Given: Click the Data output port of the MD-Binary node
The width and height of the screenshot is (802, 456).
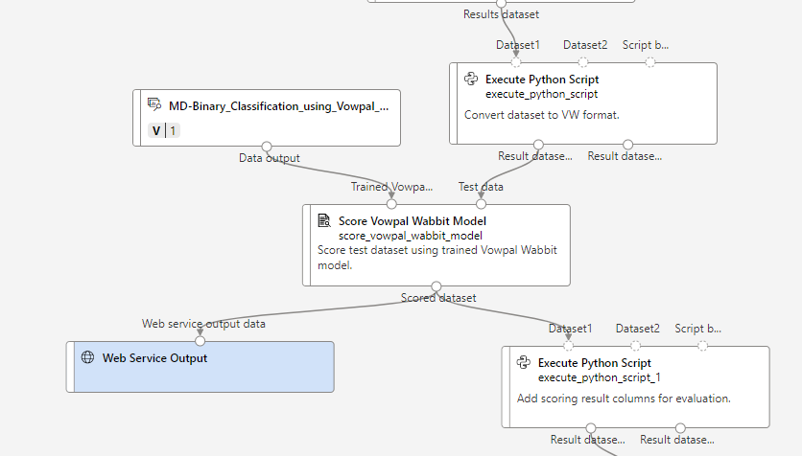Looking at the screenshot, I should pyautogui.click(x=267, y=147).
